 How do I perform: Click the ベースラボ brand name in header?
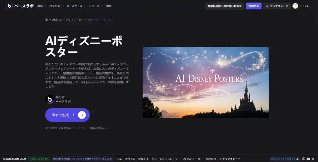point(24,6)
